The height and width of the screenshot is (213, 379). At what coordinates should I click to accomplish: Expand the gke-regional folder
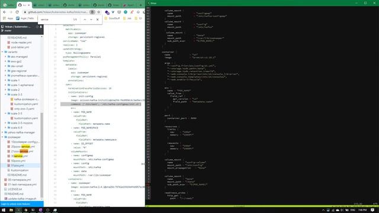tap(5, 71)
